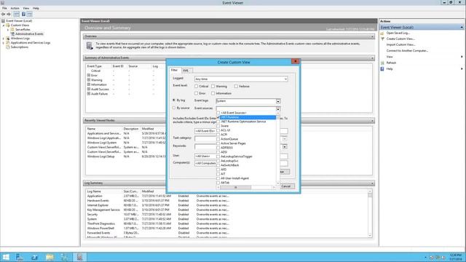Screen dimensions: 466x262
Task: Click the Create Custom View funnel icon
Action: [382, 39]
